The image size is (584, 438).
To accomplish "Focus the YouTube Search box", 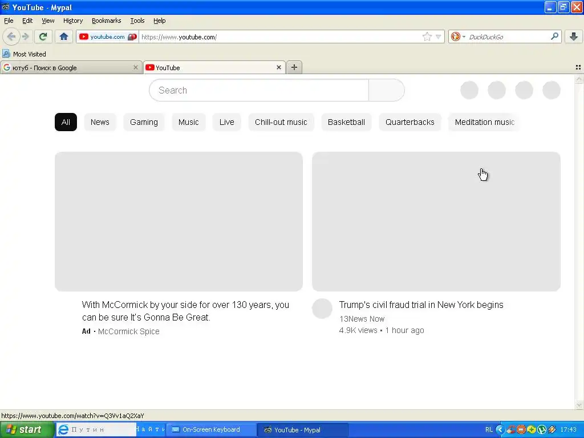I will tap(259, 90).
